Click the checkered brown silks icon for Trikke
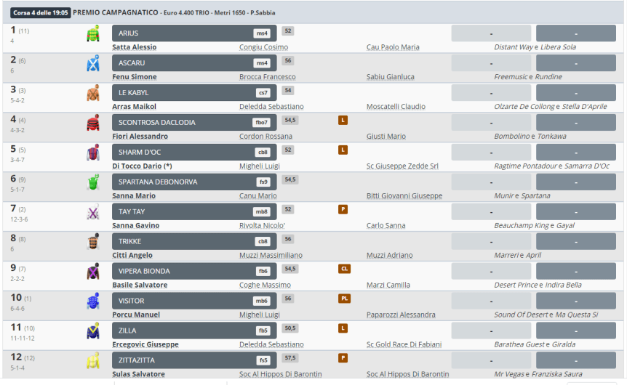The image size is (627, 385). point(93,242)
